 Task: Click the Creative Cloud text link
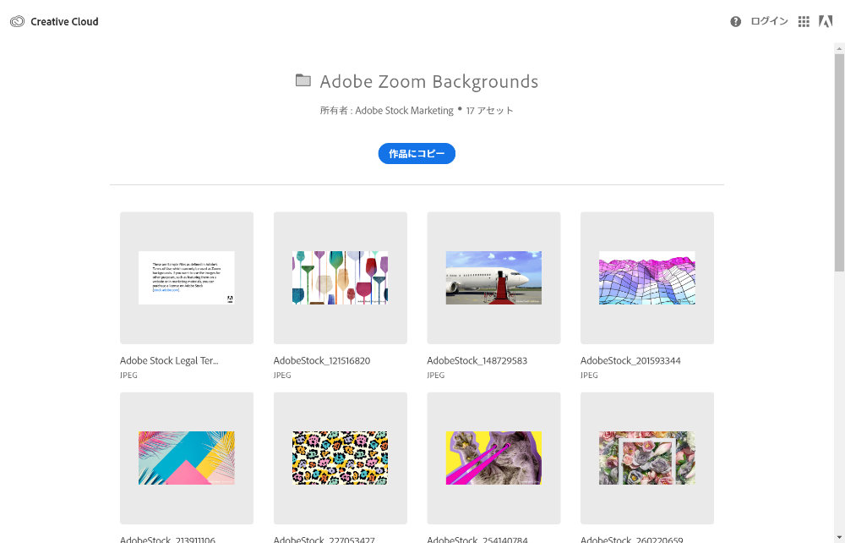coord(64,22)
